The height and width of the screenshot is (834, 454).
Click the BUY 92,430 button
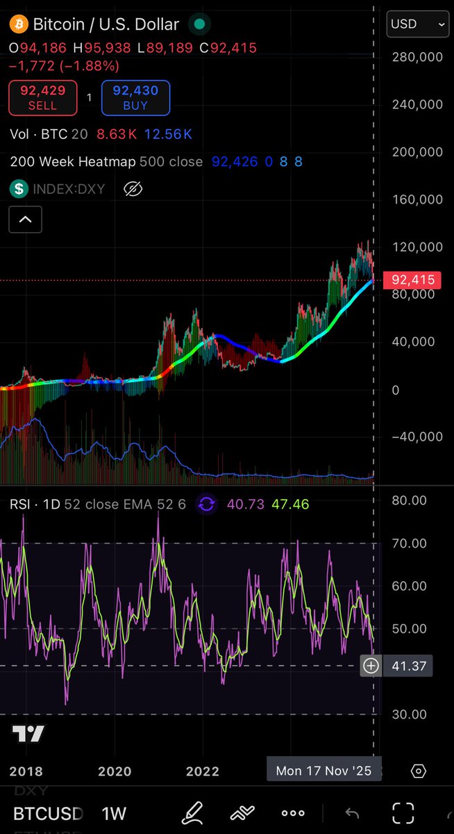[x=135, y=97]
